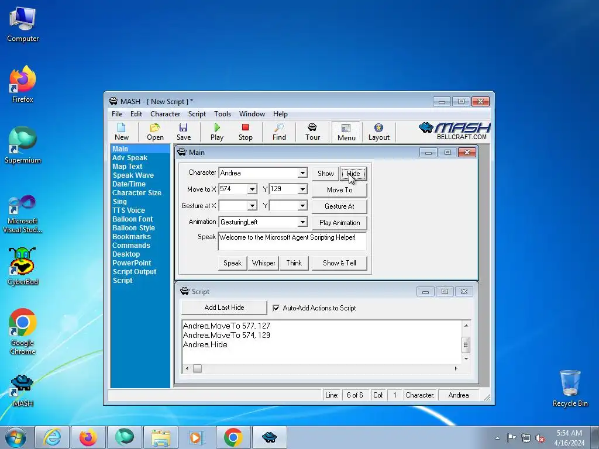This screenshot has width=599, height=449.
Task: Click the Add Last Hide button
Action: point(224,308)
